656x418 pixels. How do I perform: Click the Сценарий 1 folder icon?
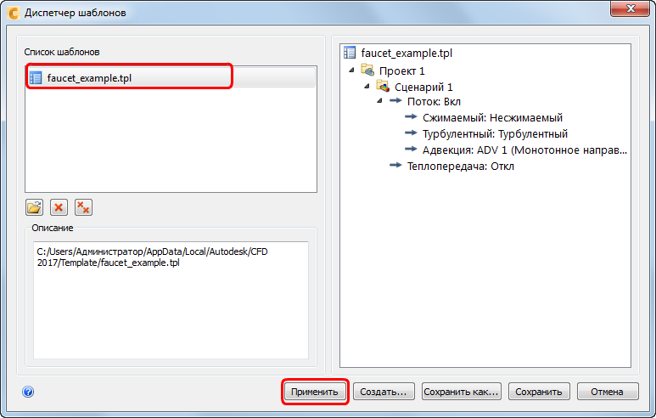coord(383,87)
